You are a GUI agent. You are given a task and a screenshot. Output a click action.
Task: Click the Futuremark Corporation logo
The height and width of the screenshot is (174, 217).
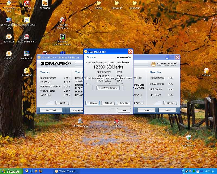pos(164,64)
